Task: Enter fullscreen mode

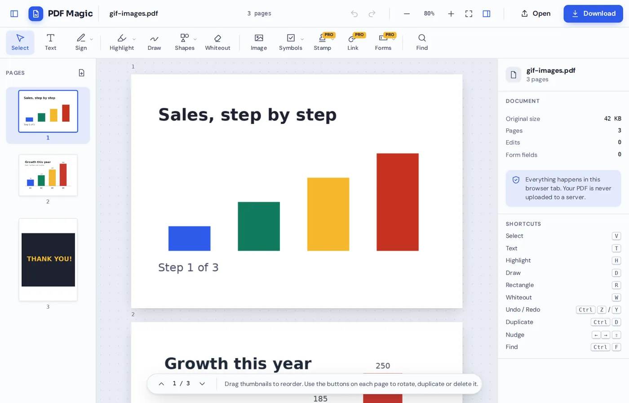Action: point(469,13)
